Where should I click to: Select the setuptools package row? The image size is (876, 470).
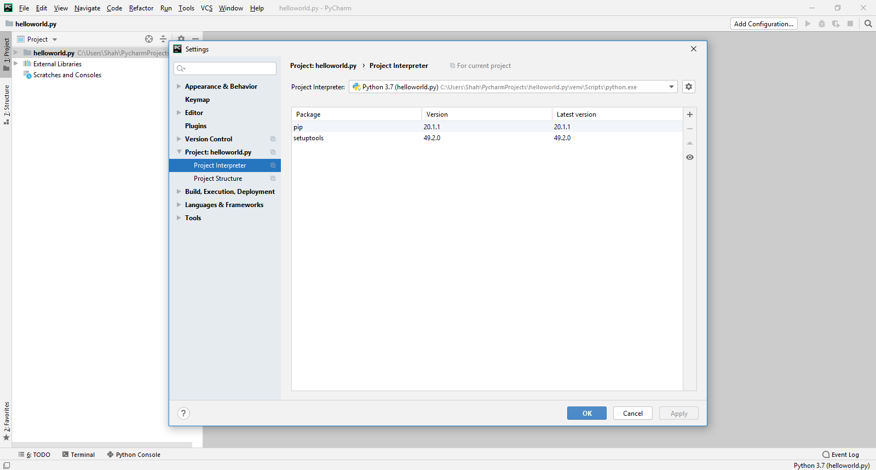point(487,137)
